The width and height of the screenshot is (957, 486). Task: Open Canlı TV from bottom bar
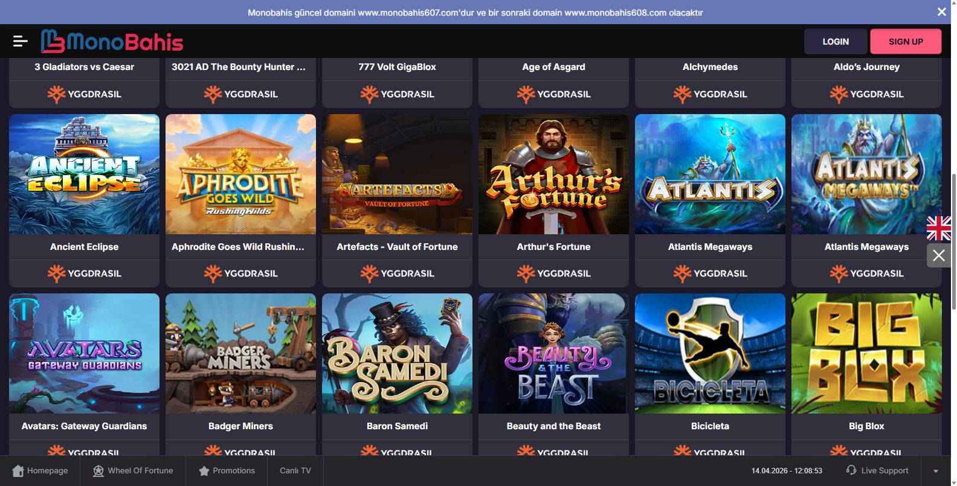(295, 471)
